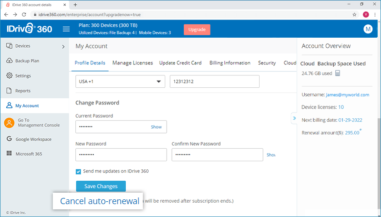Open Backup Plan in the sidebar
The height and width of the screenshot is (217, 381).
click(27, 61)
